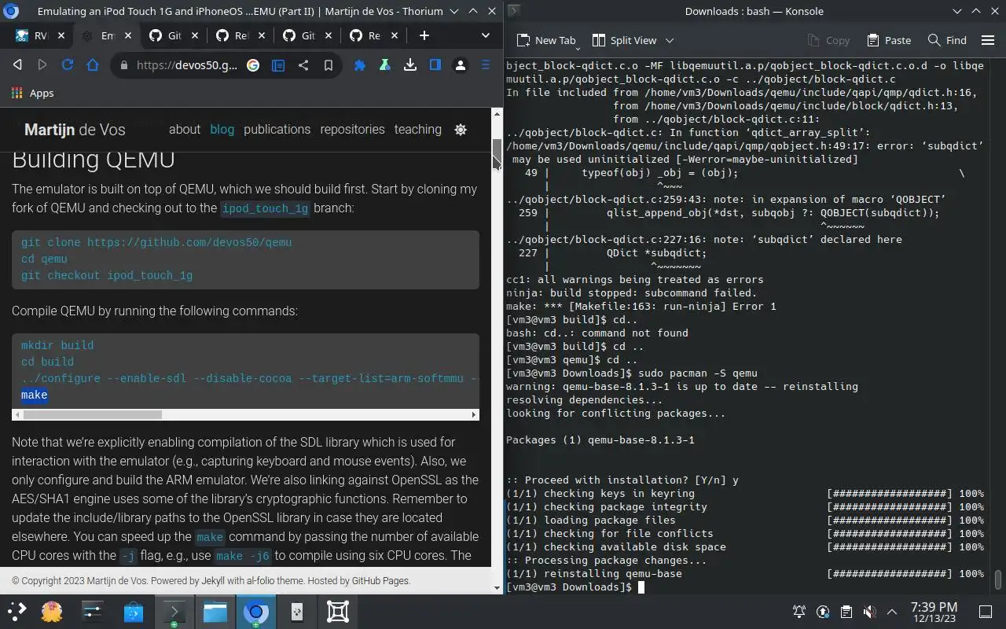Open System Settings from taskbar
Image resolution: width=1006 pixels, height=629 pixels.
(93, 611)
